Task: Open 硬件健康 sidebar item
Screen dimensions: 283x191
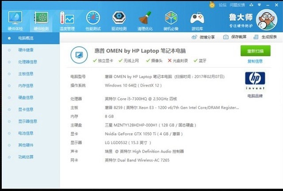Action: pyautogui.click(x=26, y=50)
